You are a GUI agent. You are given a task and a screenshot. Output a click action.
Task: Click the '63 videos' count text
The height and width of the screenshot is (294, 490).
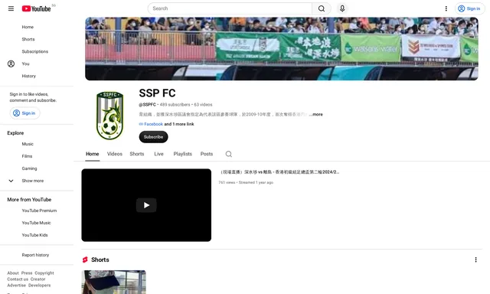point(203,105)
